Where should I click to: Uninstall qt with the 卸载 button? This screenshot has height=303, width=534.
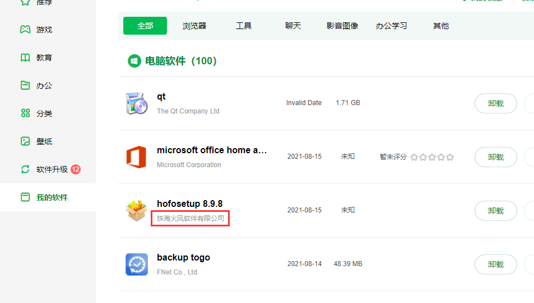pyautogui.click(x=495, y=103)
